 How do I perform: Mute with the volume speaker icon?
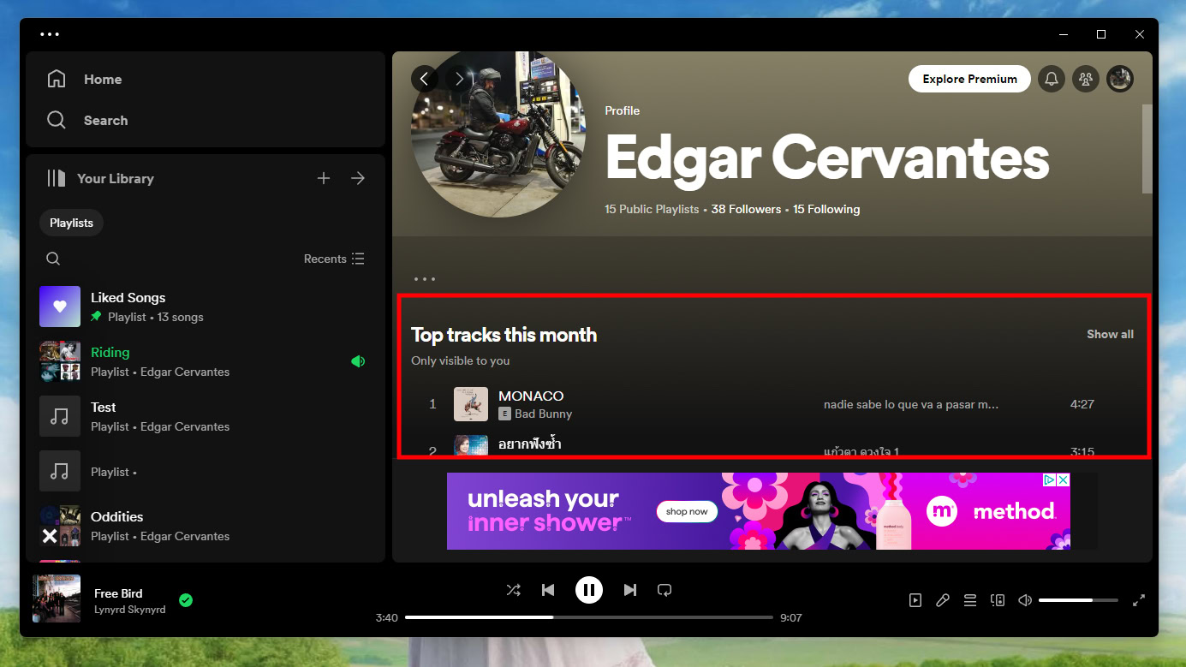1025,600
